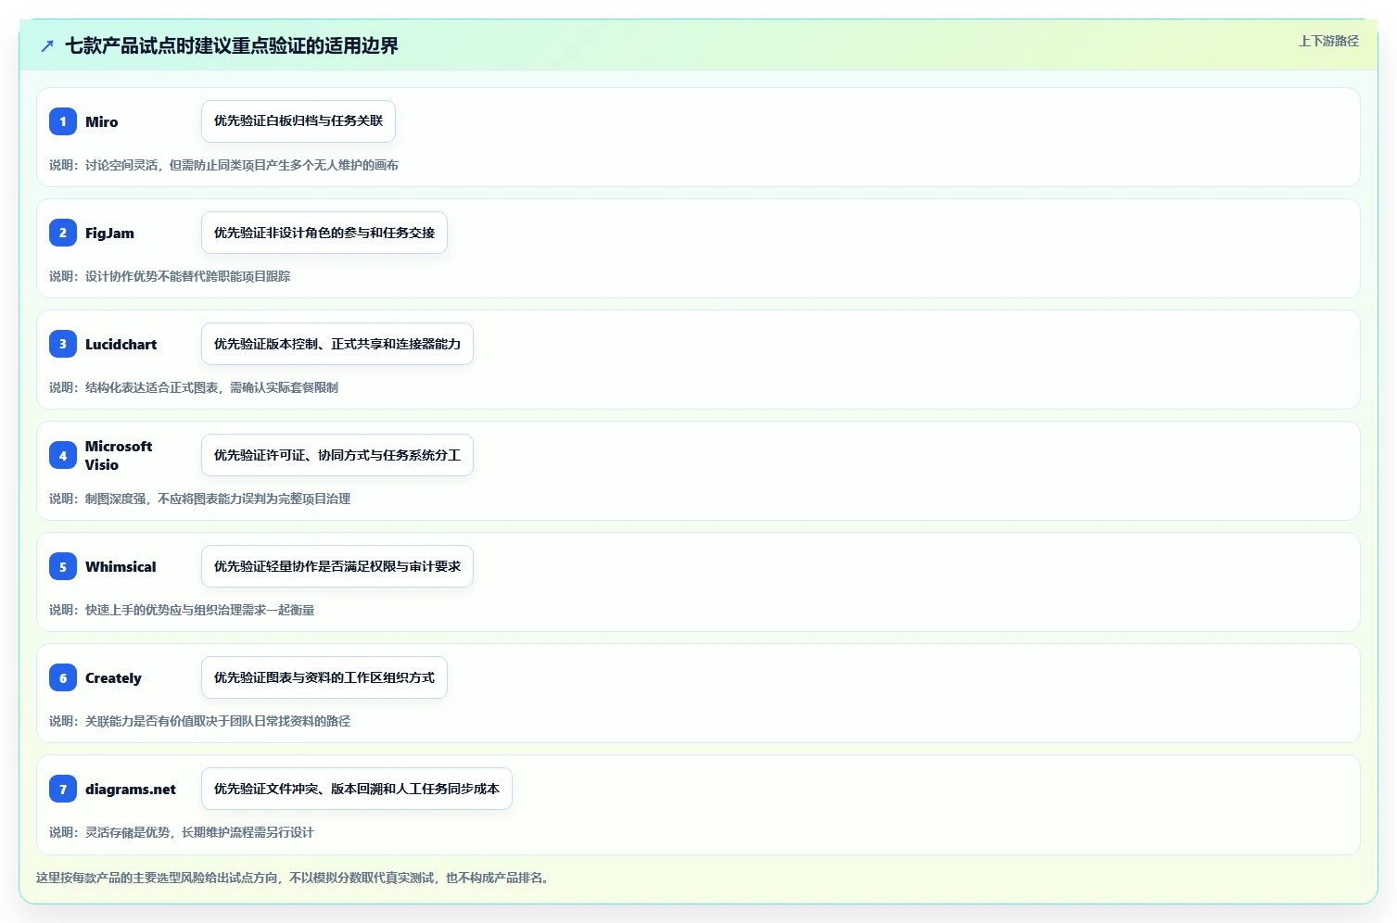
Task: Click the Creately product name
Action: tap(113, 677)
